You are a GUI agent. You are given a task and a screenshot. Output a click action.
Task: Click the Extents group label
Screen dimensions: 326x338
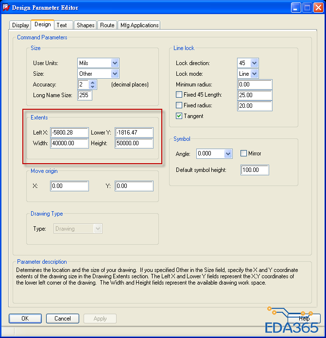click(39, 118)
